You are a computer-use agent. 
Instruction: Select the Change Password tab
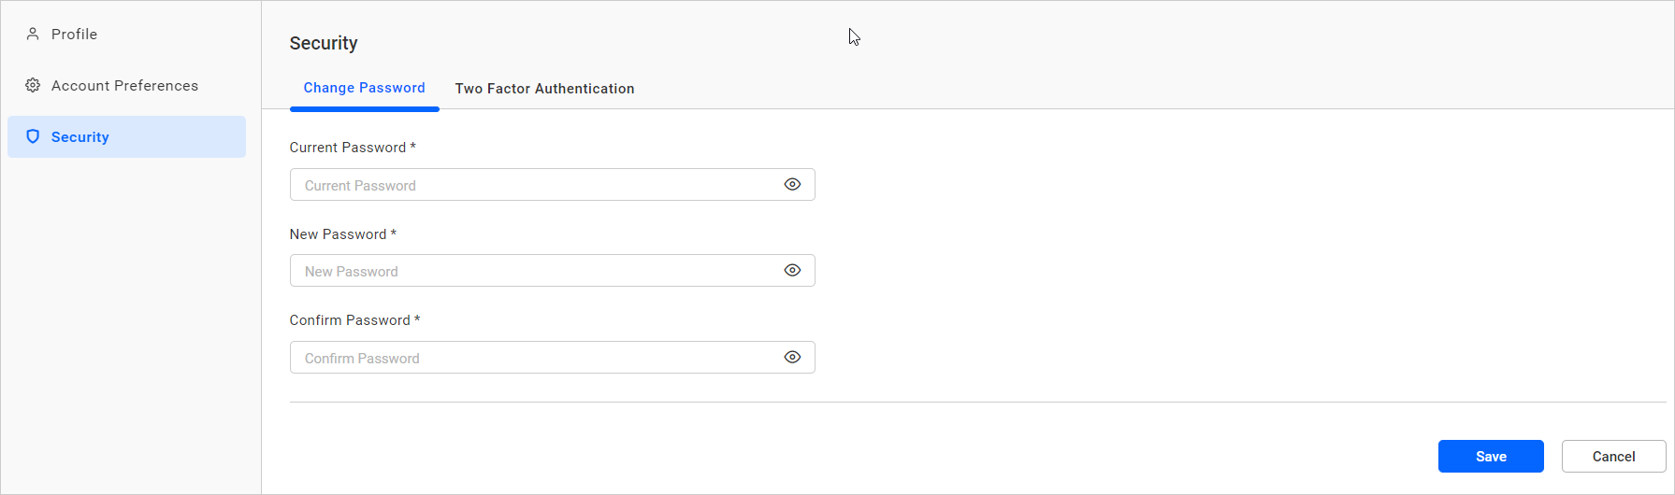click(364, 88)
